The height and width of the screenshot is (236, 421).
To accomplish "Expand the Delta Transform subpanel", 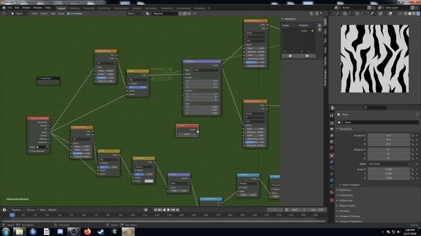I will tap(350, 185).
